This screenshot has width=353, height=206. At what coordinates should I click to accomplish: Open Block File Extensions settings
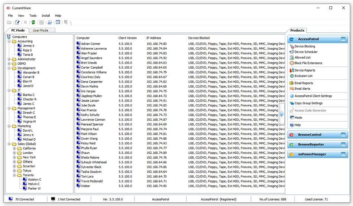(x=308, y=63)
